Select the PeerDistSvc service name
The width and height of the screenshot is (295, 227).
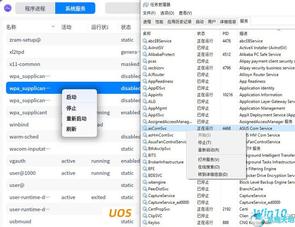[x=158, y=189]
